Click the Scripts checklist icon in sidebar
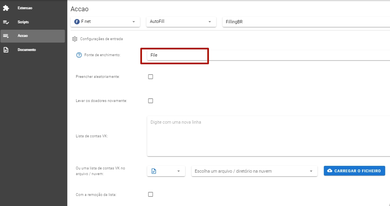The image size is (390, 206). click(x=6, y=22)
